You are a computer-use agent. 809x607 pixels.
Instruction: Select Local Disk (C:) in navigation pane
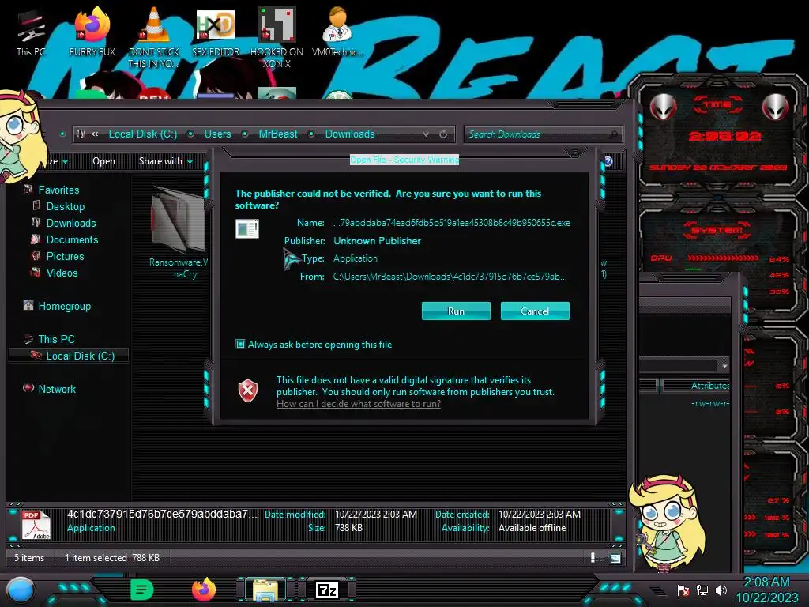pos(81,356)
